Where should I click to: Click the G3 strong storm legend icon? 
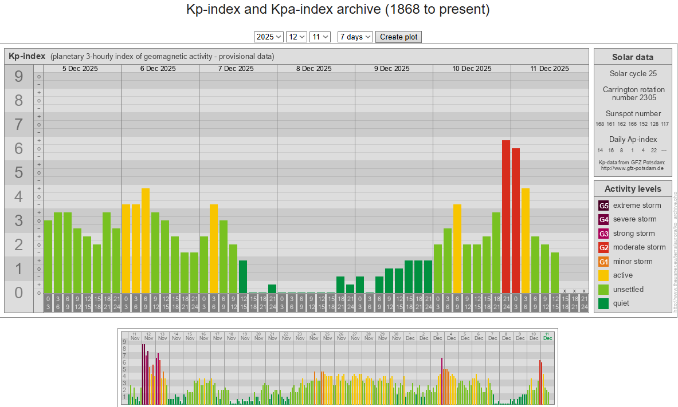[x=604, y=234]
